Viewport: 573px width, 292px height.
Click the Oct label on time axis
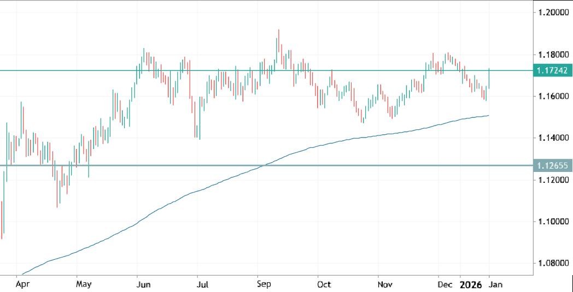324,284
